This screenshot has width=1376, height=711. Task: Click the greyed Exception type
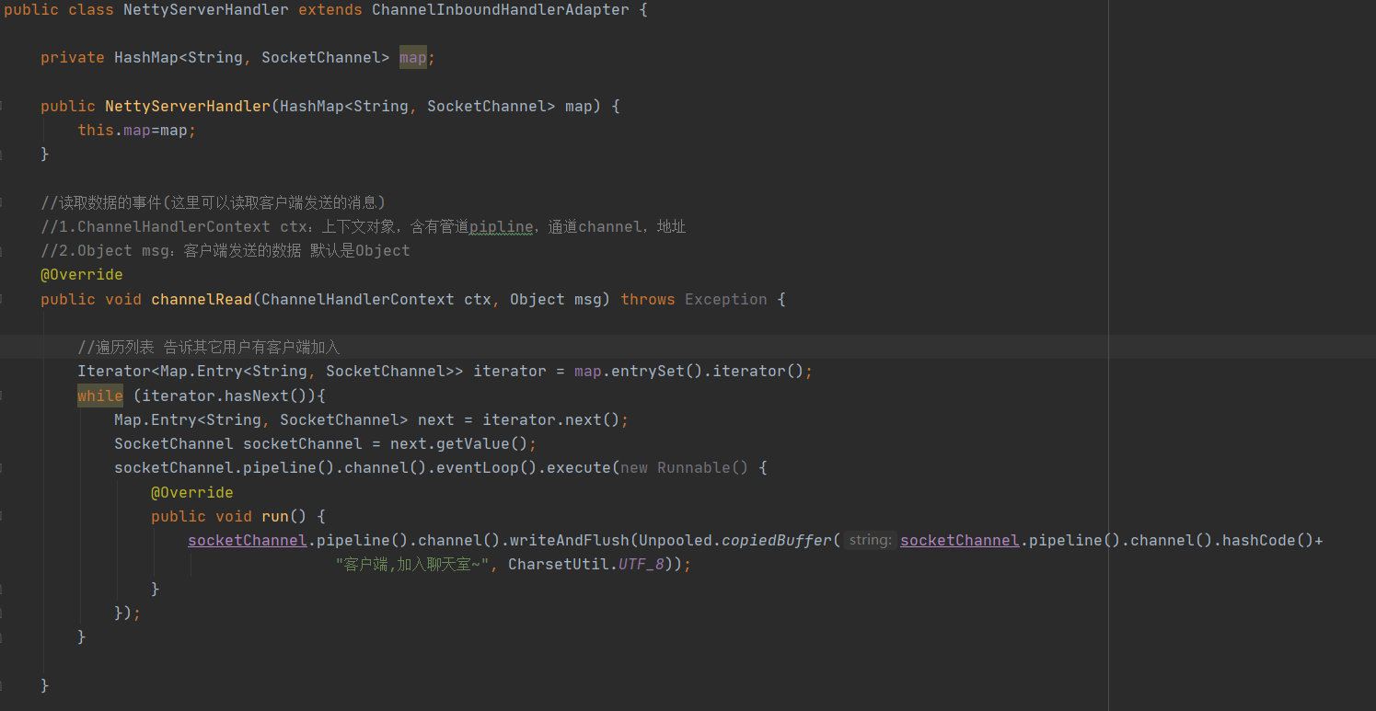[725, 299]
